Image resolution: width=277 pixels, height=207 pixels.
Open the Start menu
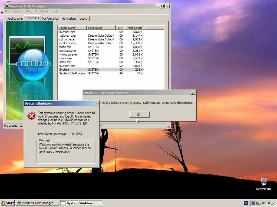click(x=7, y=203)
